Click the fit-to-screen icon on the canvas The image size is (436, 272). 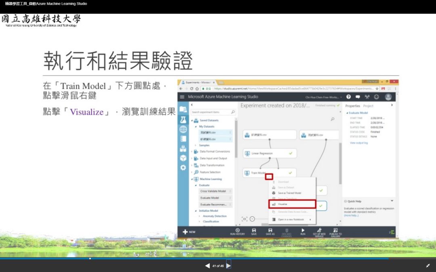(244, 219)
